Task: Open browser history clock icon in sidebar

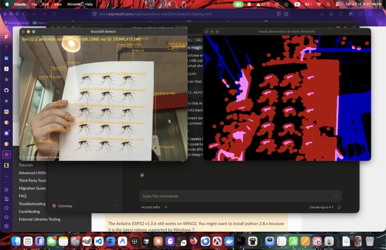Action: (6, 208)
